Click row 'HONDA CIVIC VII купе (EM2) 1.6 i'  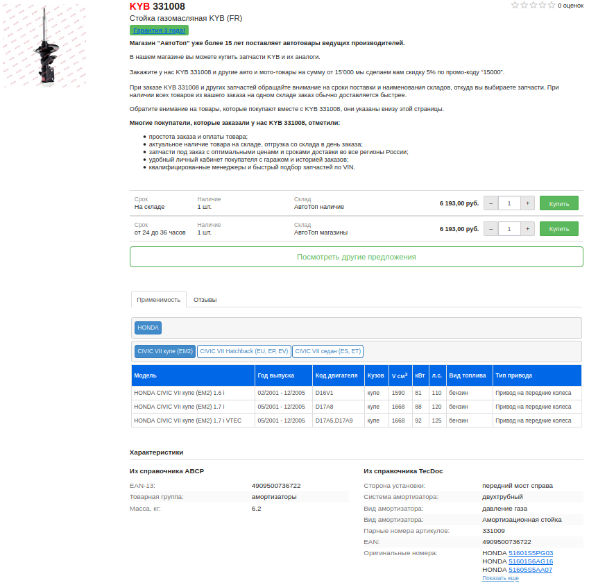[356, 393]
